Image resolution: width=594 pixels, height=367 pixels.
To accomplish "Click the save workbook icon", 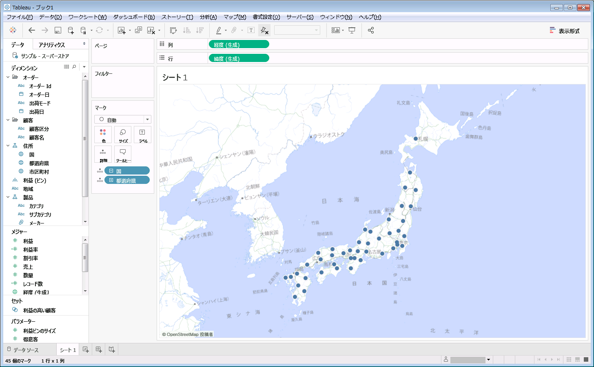I will tap(58, 30).
